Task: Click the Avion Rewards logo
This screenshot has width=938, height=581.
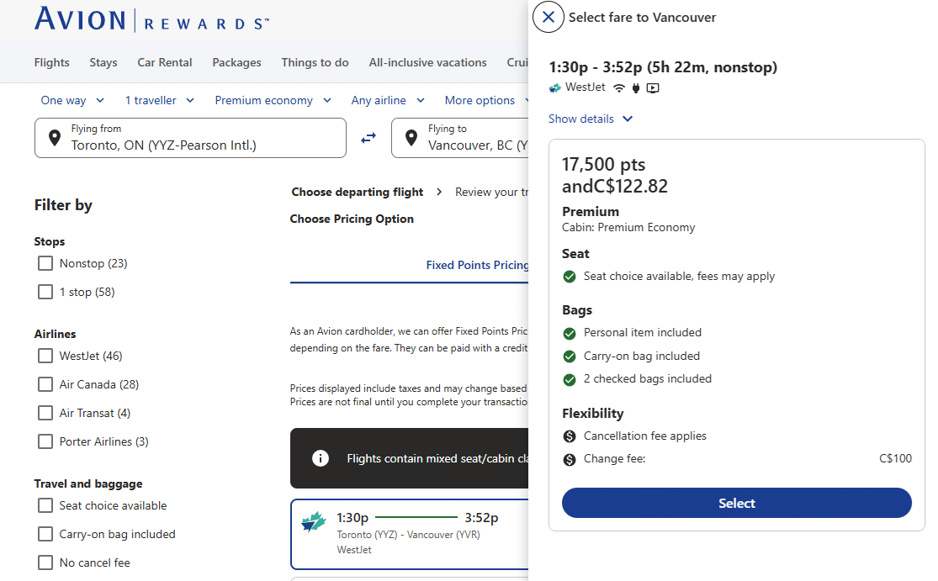Action: coord(151,19)
